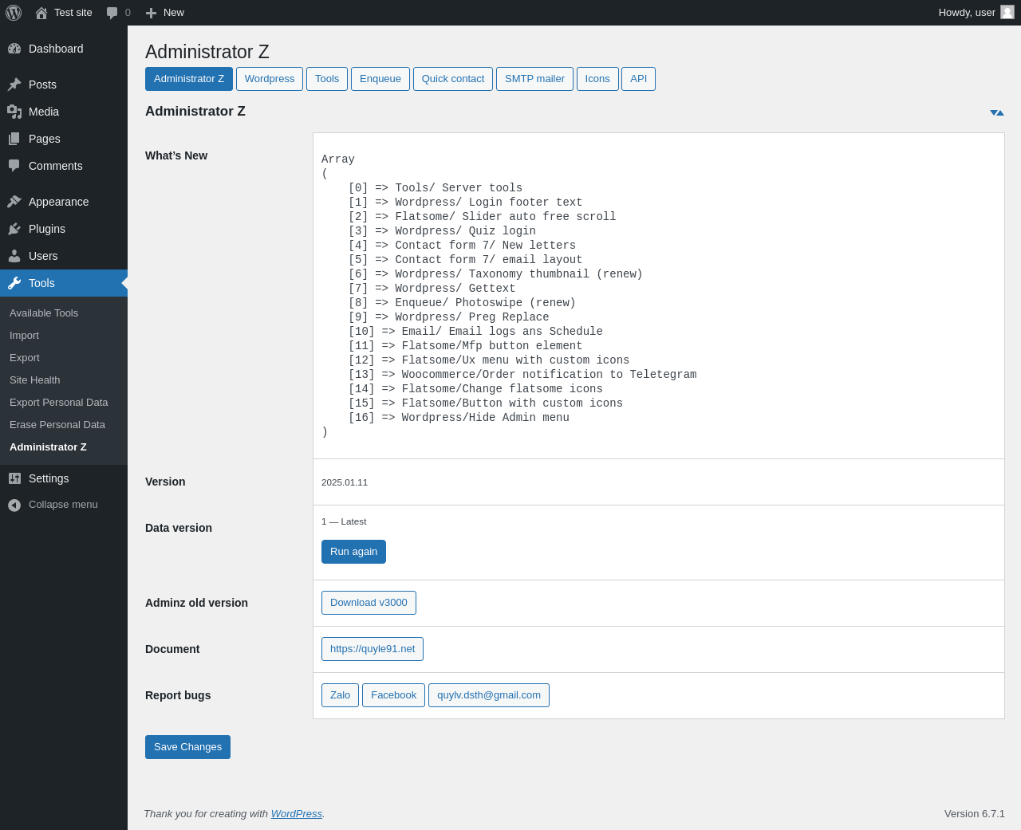The image size is (1021, 830).
Task: Click the Download v3000 button
Action: pyautogui.click(x=369, y=603)
